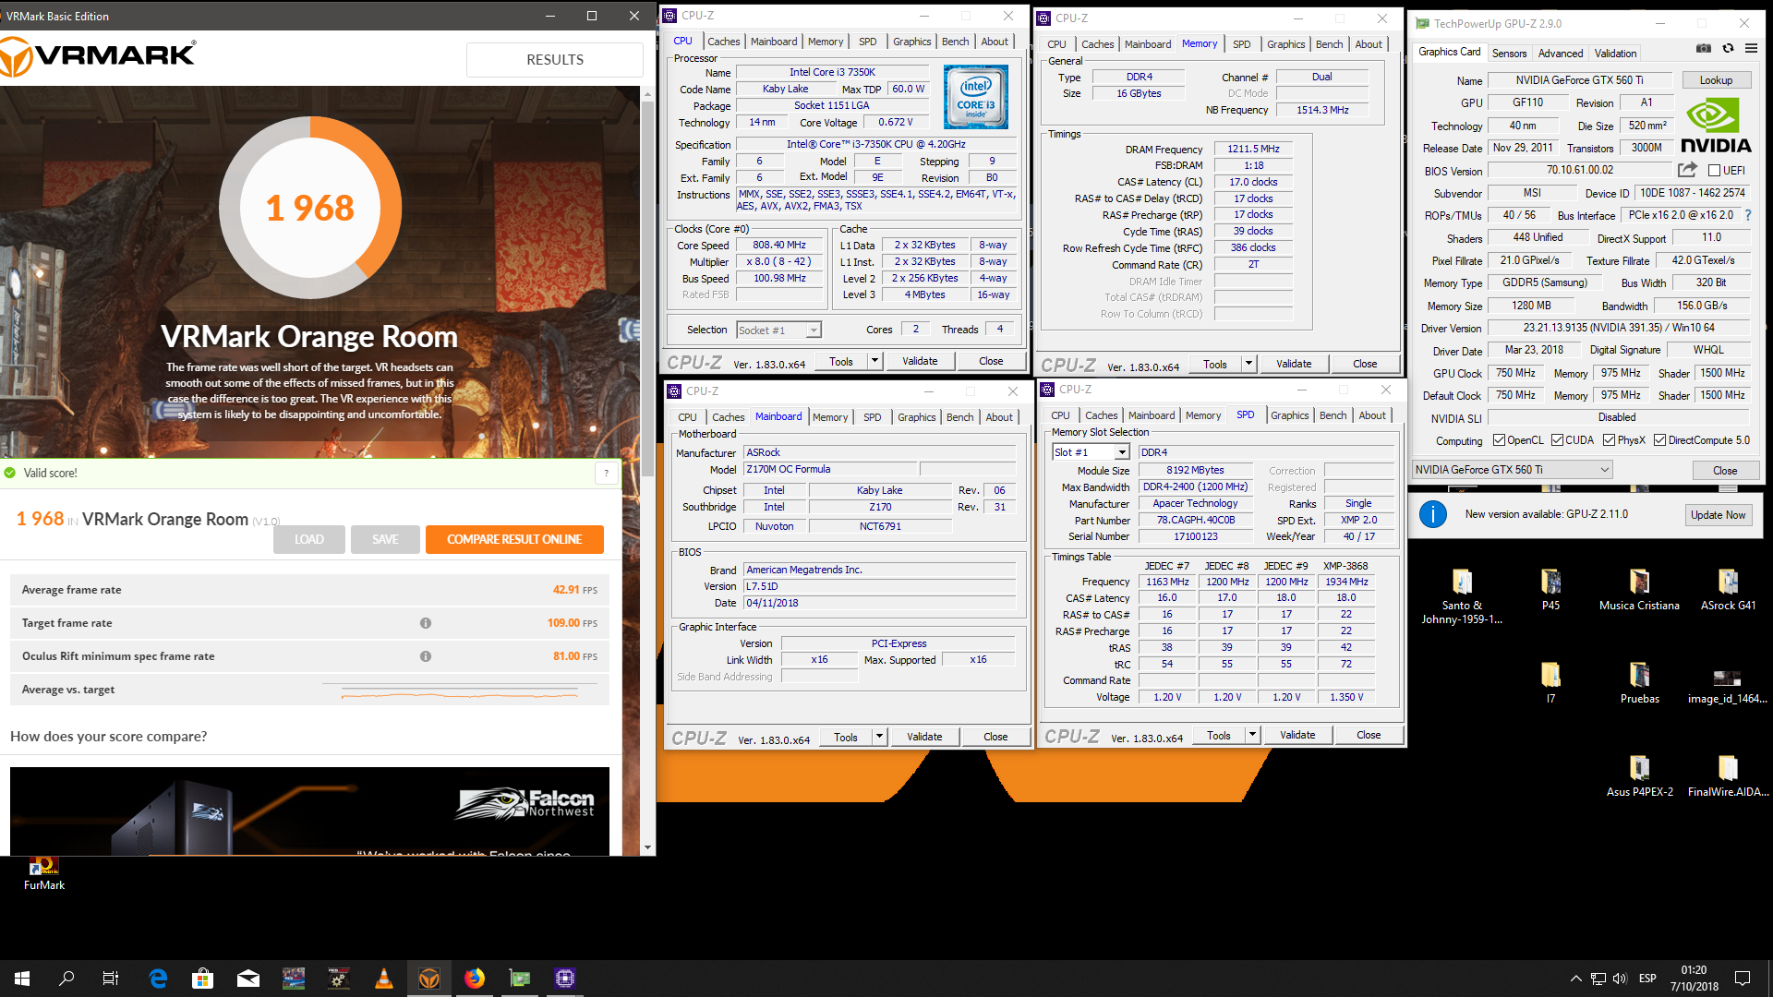Click Update Now for GPU-Z 2.11.0

point(1718,515)
